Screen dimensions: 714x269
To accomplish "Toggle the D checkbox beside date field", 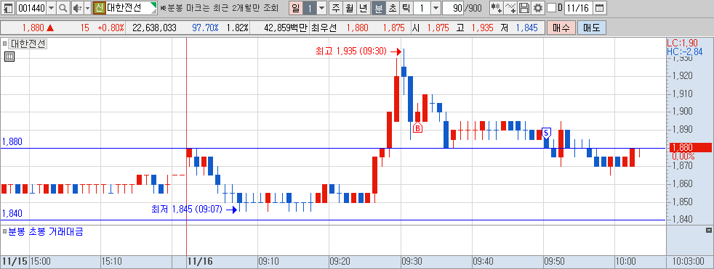I will point(551,8).
